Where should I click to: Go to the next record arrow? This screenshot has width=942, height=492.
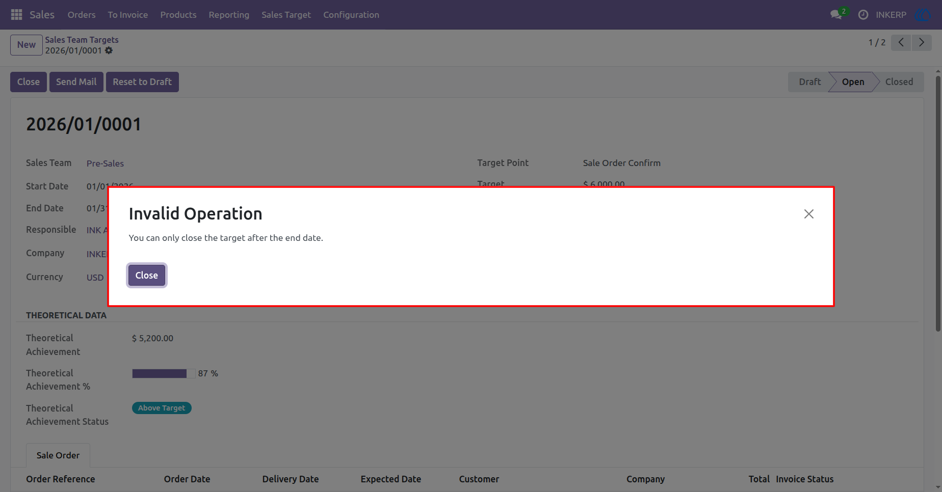922,42
